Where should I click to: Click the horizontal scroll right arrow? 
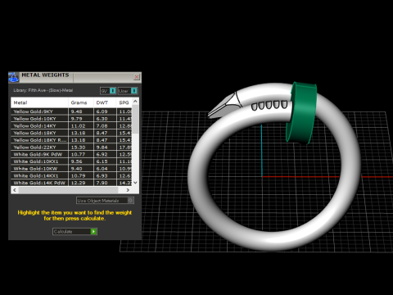coord(128,190)
